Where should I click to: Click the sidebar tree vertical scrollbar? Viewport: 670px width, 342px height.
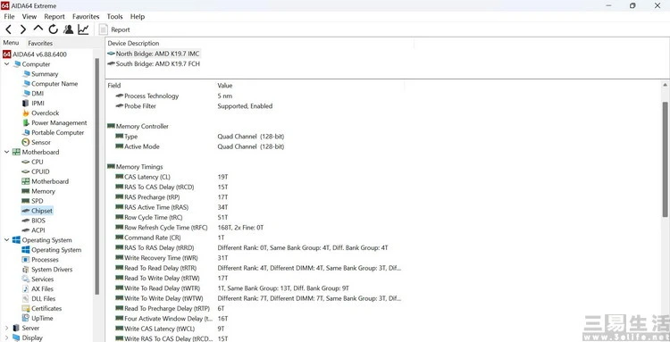pyautogui.click(x=97, y=176)
